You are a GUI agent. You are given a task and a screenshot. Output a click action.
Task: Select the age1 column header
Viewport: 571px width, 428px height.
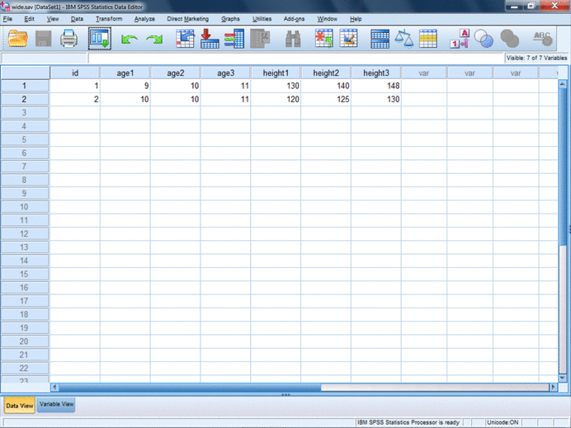pyautogui.click(x=125, y=73)
